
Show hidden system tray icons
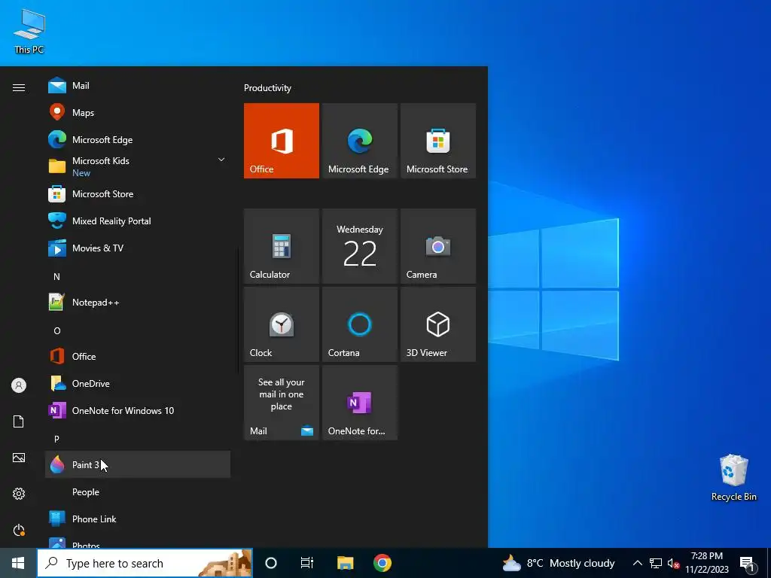(637, 563)
